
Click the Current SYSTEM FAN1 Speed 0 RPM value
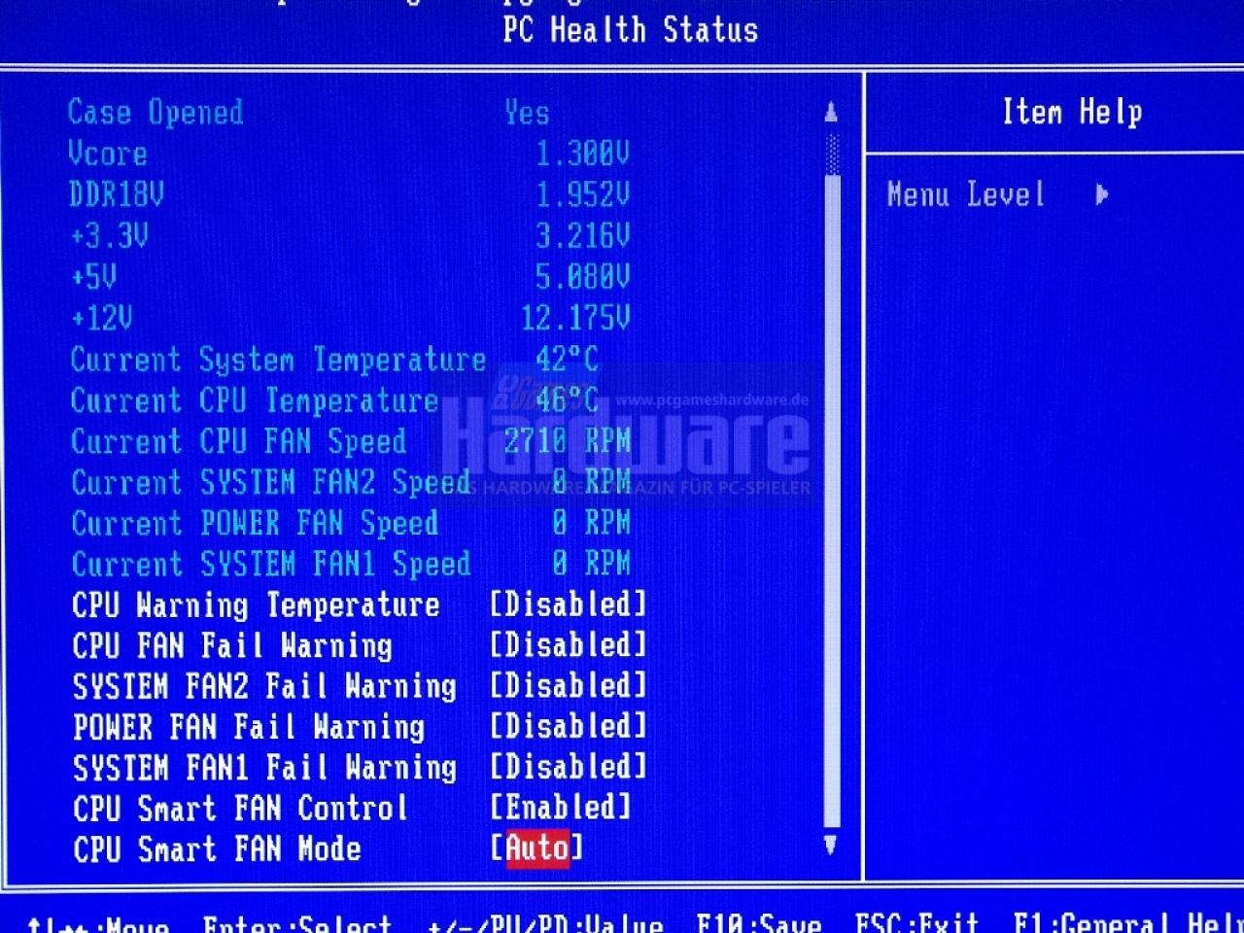tap(591, 564)
